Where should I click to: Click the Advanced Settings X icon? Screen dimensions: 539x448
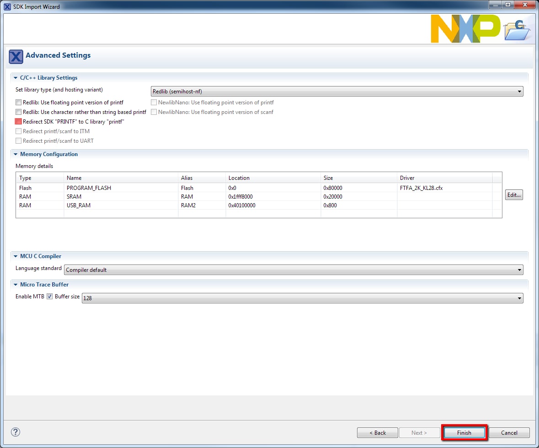pos(16,56)
